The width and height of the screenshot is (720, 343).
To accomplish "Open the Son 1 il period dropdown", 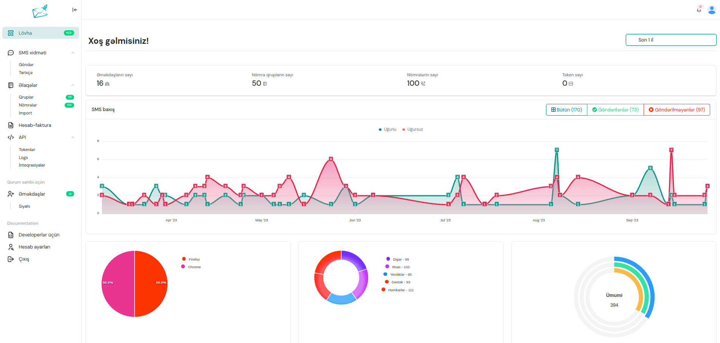I will [x=671, y=40].
